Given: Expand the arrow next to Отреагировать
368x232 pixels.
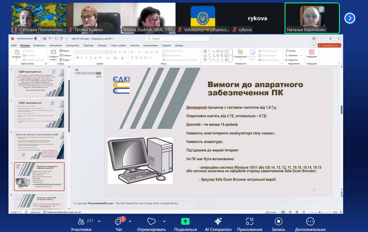Looking at the screenshot, I should 164,221.
